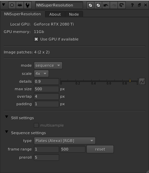Click the wrench settings icon
This screenshot has height=173, width=149.
click(x=28, y=5)
